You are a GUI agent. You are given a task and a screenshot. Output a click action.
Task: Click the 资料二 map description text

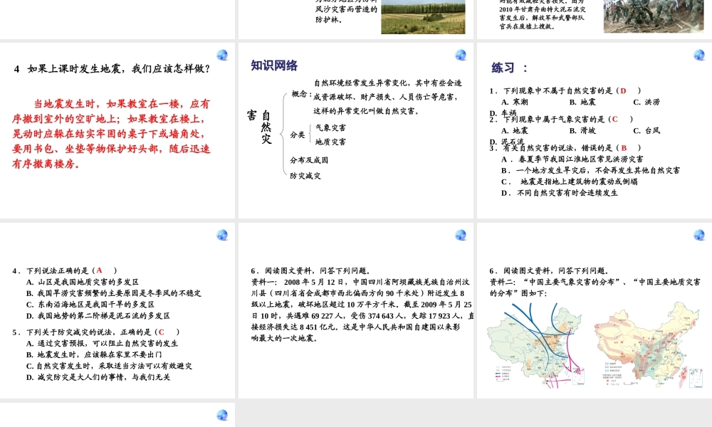tap(595, 288)
